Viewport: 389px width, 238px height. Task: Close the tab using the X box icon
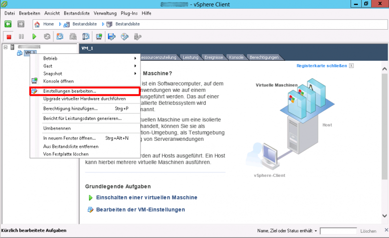351,66
